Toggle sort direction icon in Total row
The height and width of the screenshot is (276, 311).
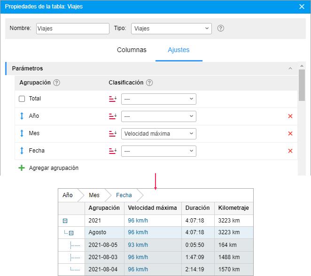(112, 99)
